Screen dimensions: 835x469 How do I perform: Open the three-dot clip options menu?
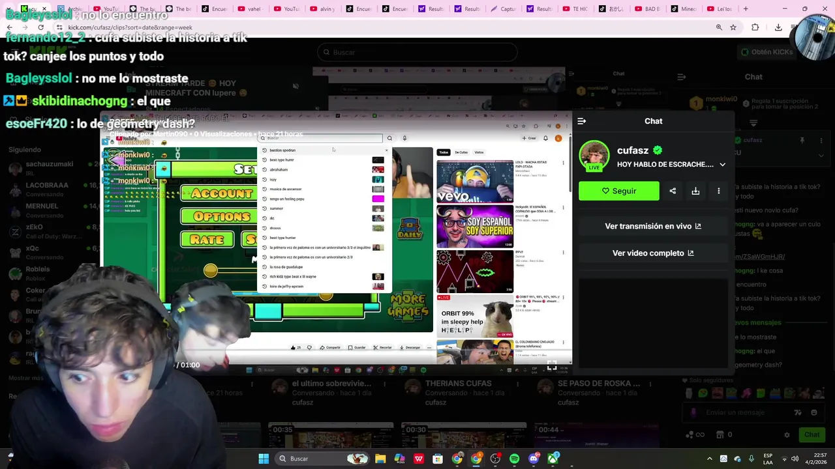pyautogui.click(x=718, y=191)
